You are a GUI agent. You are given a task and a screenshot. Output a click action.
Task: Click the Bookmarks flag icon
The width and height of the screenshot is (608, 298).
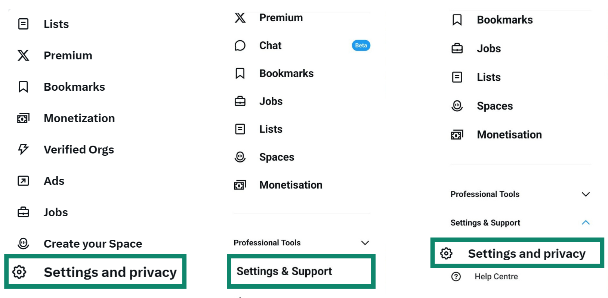pos(23,87)
